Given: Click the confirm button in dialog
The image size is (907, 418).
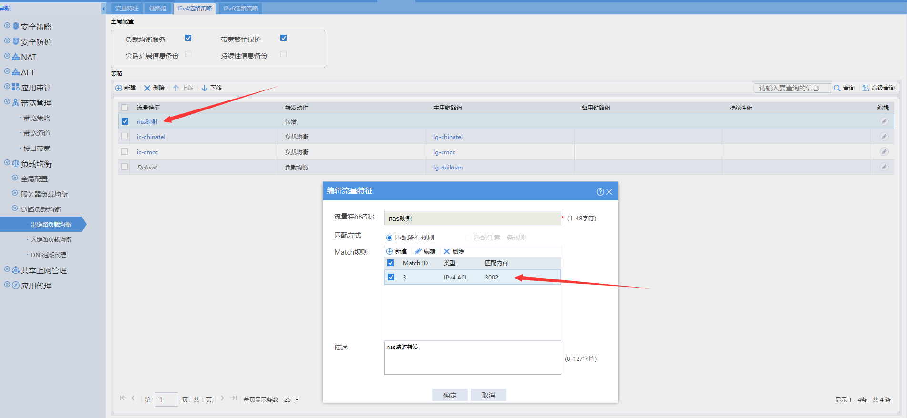Looking at the screenshot, I should click(x=450, y=395).
